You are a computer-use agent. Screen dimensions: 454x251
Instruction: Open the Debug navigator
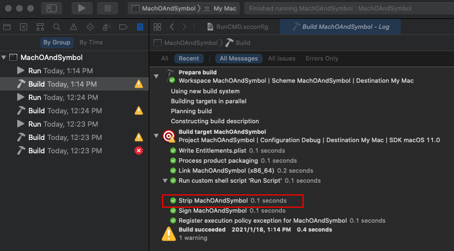tap(107, 27)
